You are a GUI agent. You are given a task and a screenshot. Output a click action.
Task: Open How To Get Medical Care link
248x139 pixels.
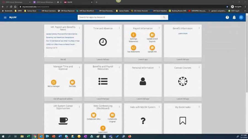point(63,41)
